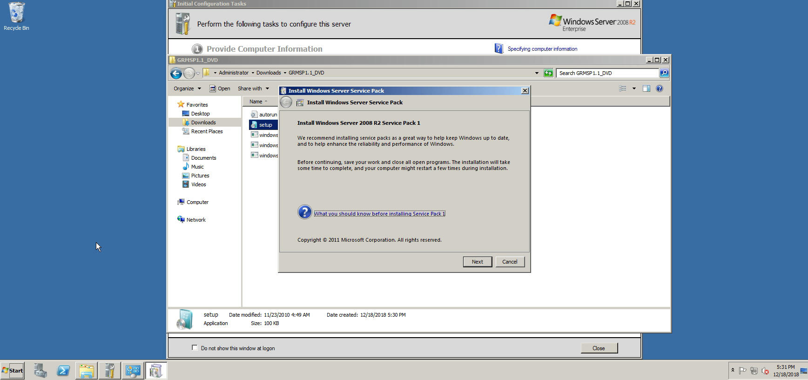Launch PowerShell from the taskbar
The width and height of the screenshot is (808, 380).
point(63,371)
